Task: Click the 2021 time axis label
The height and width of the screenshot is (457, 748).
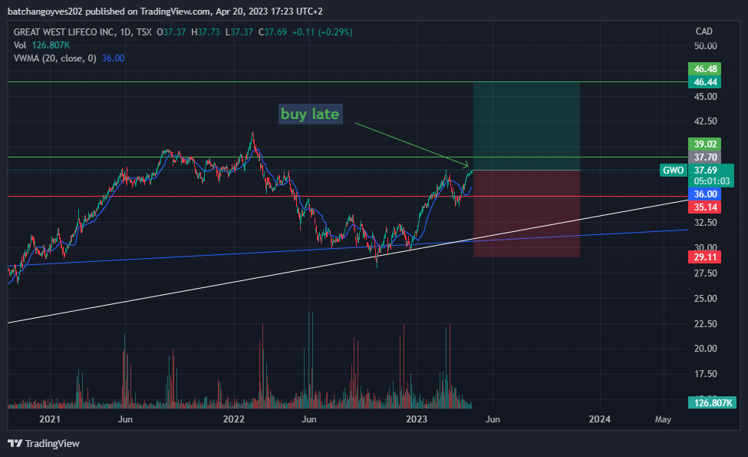Action: coord(50,419)
